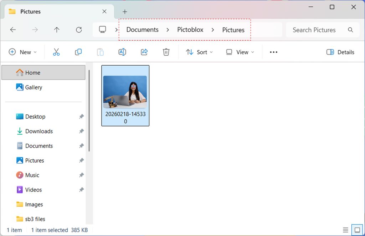This screenshot has width=365, height=236.
Task: Paste from clipboard using the Paste icon
Action: point(100,52)
